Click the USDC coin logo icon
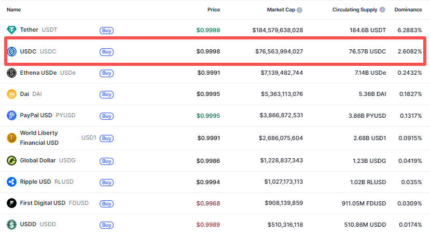The image size is (430, 235). (x=11, y=51)
